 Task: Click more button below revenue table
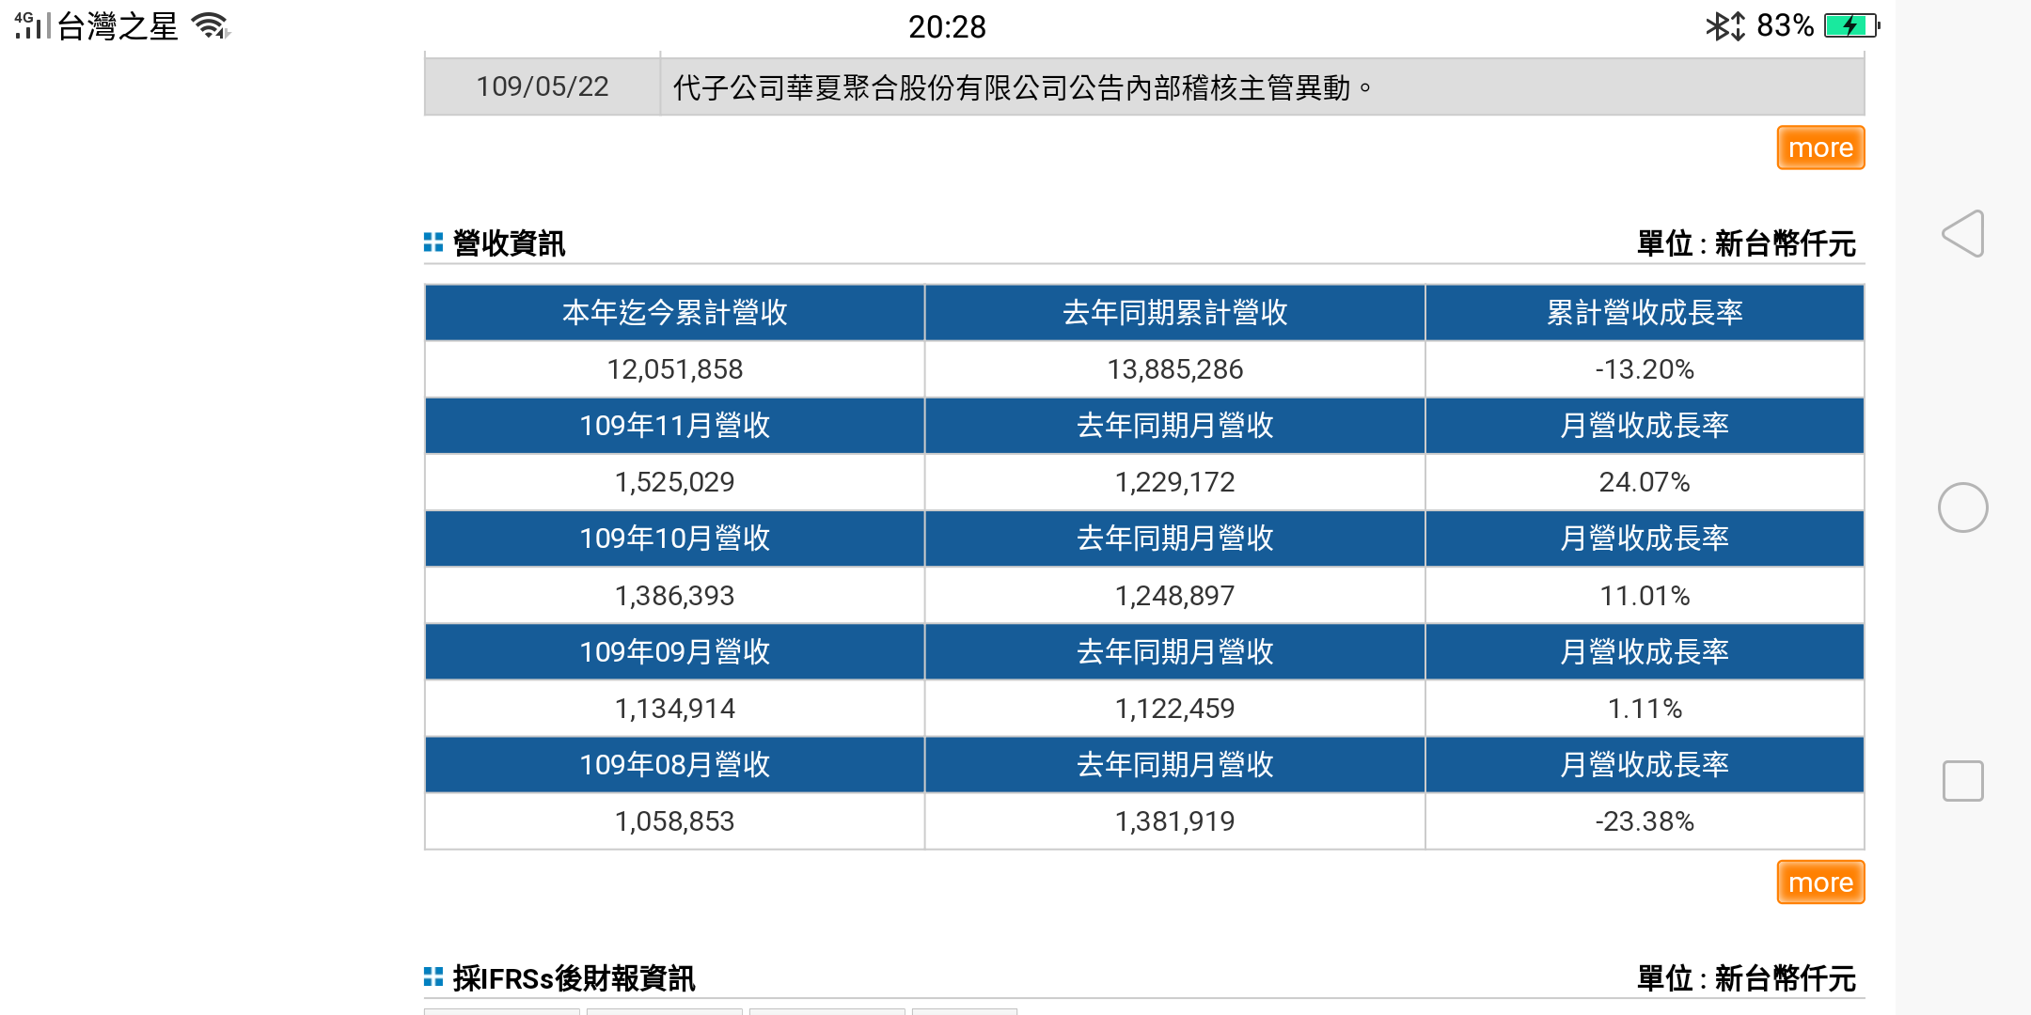click(1819, 882)
